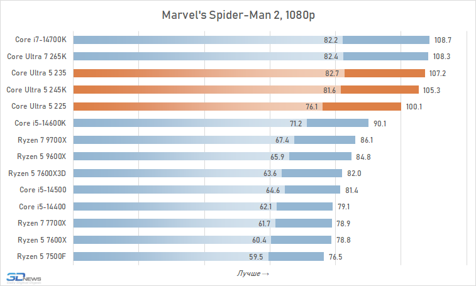Viewport: 476px width, 286px height.
Task: Click the Core Ultra 7 265K label
Action: pyautogui.click(x=36, y=57)
